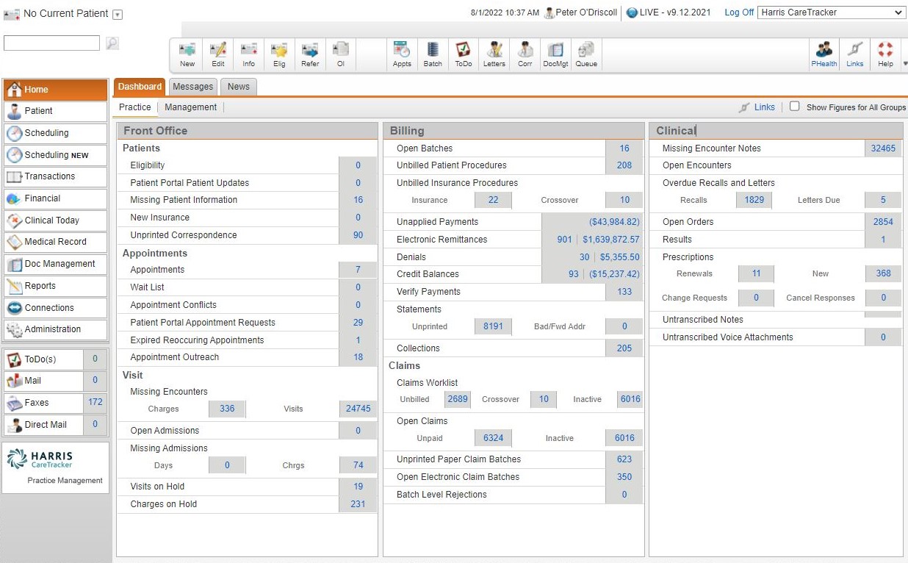908x563 pixels.
Task: Open the Patient module in sidebar
Action: 55,111
